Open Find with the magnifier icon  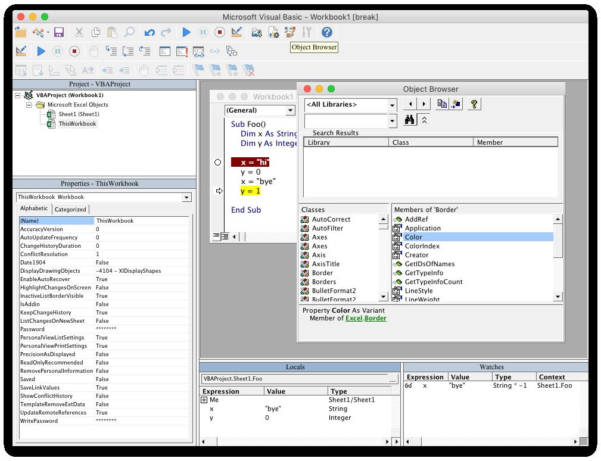129,32
